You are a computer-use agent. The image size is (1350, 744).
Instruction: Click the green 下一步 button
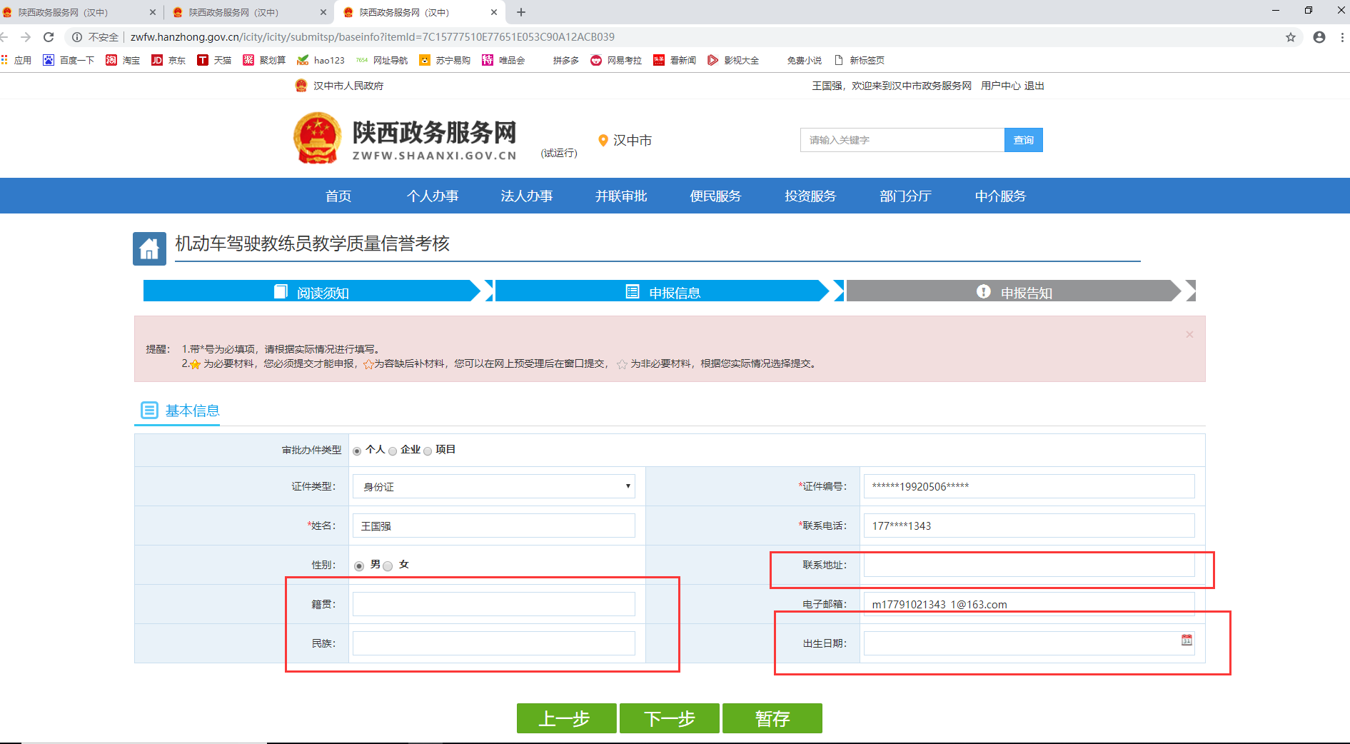pyautogui.click(x=669, y=718)
